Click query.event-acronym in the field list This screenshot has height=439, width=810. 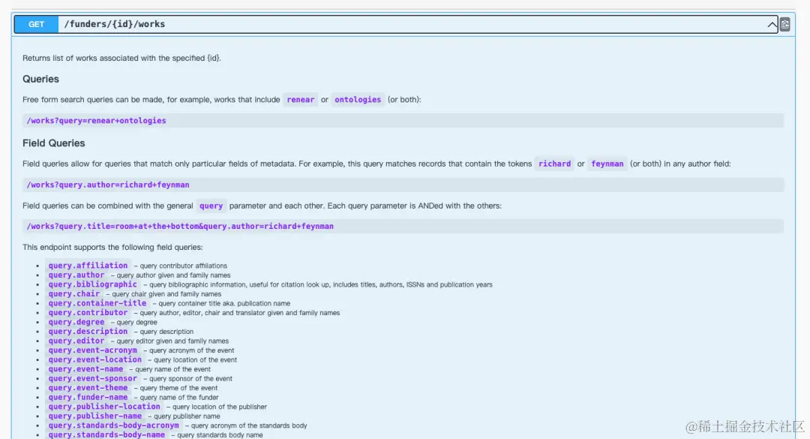(x=93, y=350)
